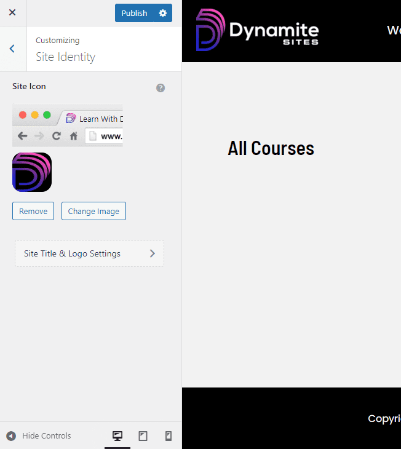
Task: Click the refresh icon in browser mockup
Action: pyautogui.click(x=57, y=137)
